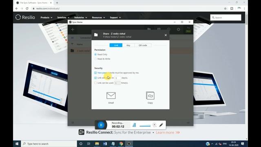Expand the Support menu
261x147 pixels.
tap(115, 18)
